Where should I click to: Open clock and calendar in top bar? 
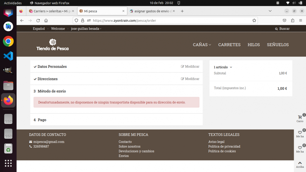161,3
